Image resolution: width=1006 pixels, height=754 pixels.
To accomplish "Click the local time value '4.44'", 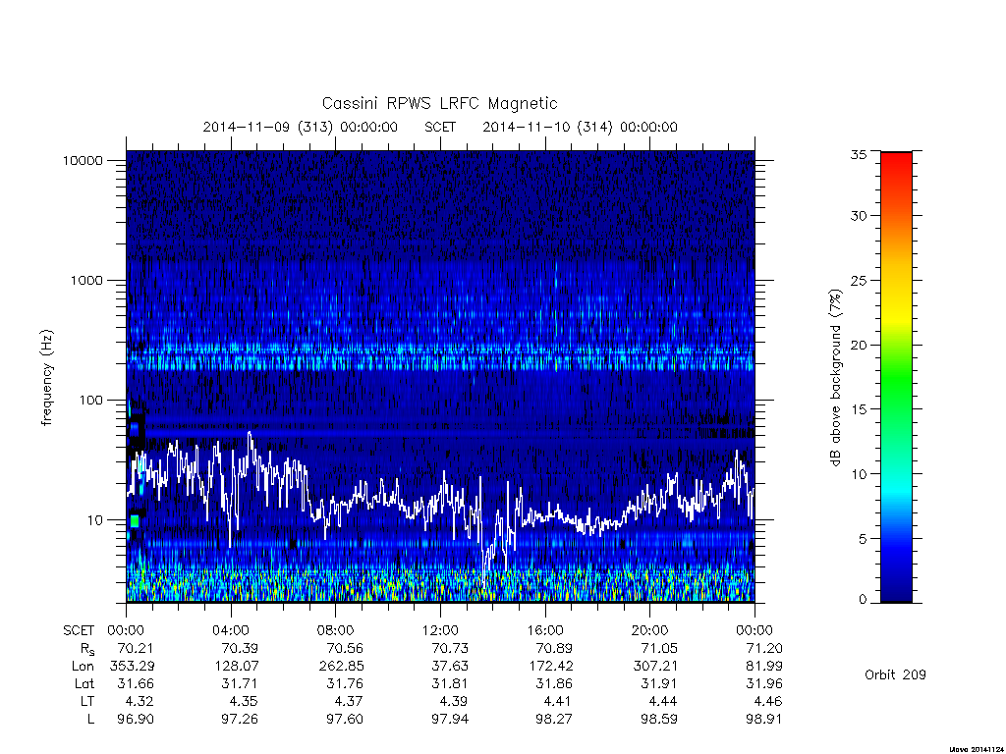I will pyautogui.click(x=663, y=701).
